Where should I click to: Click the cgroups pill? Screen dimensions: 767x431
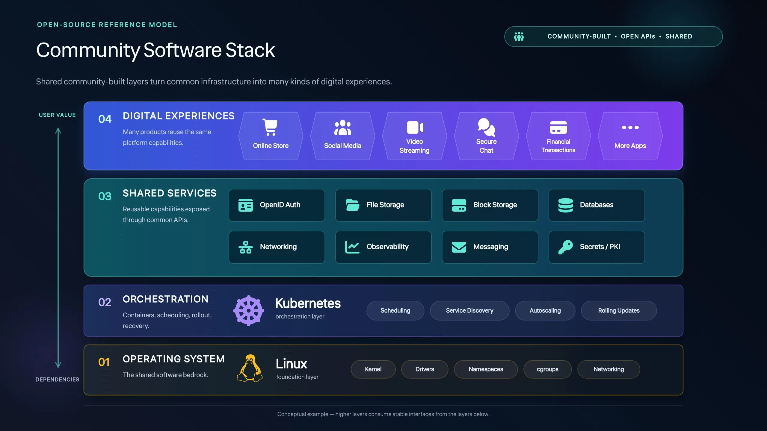coord(547,369)
